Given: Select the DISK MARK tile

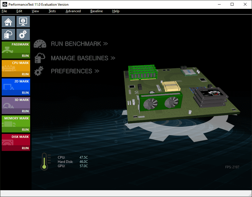Looking at the screenshot, I should click(x=16, y=140).
